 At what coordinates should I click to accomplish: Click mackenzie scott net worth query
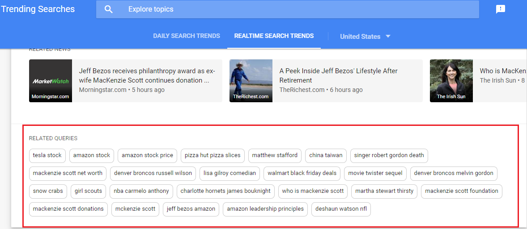pos(68,173)
